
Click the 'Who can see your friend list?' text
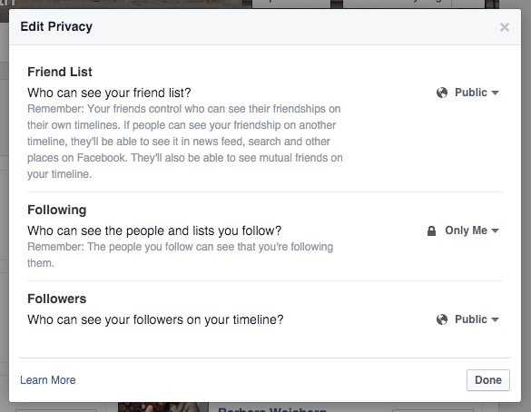point(109,93)
